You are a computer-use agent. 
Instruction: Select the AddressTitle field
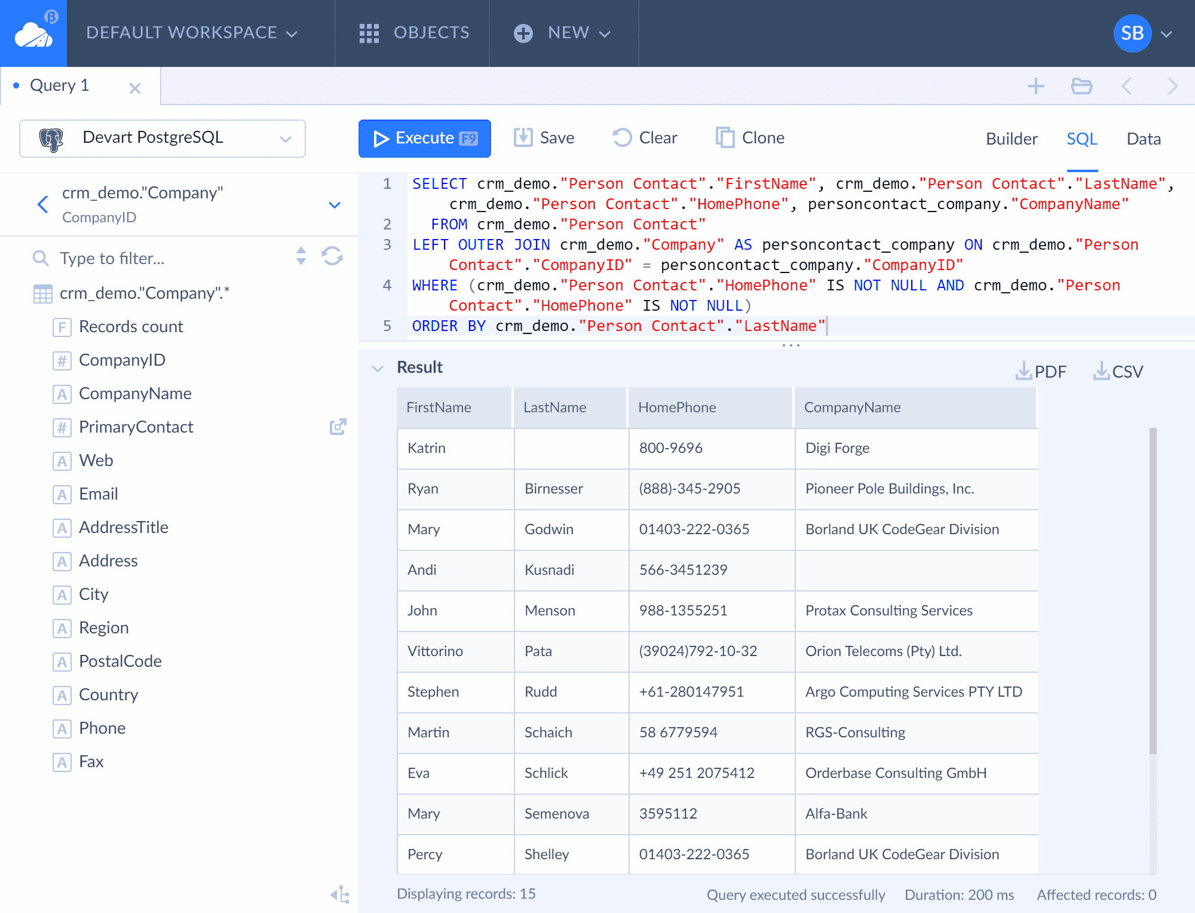point(111,528)
